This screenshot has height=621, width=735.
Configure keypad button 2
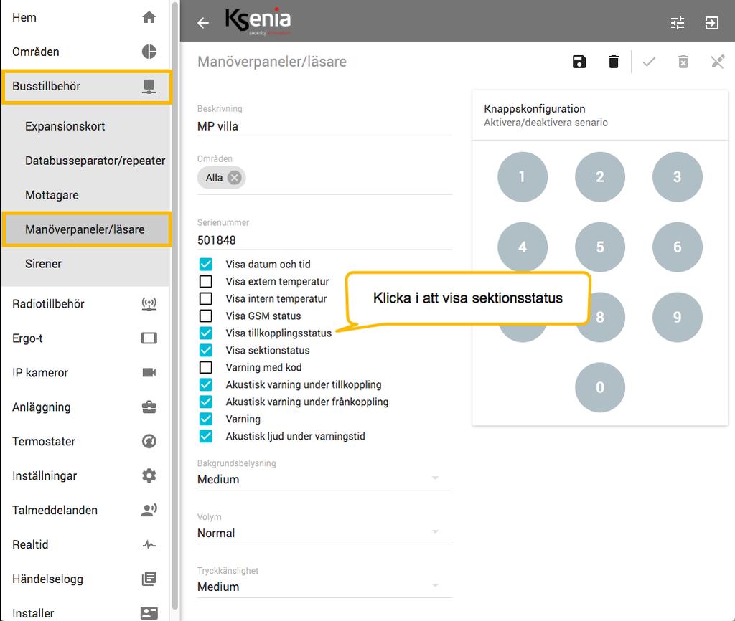pos(599,176)
